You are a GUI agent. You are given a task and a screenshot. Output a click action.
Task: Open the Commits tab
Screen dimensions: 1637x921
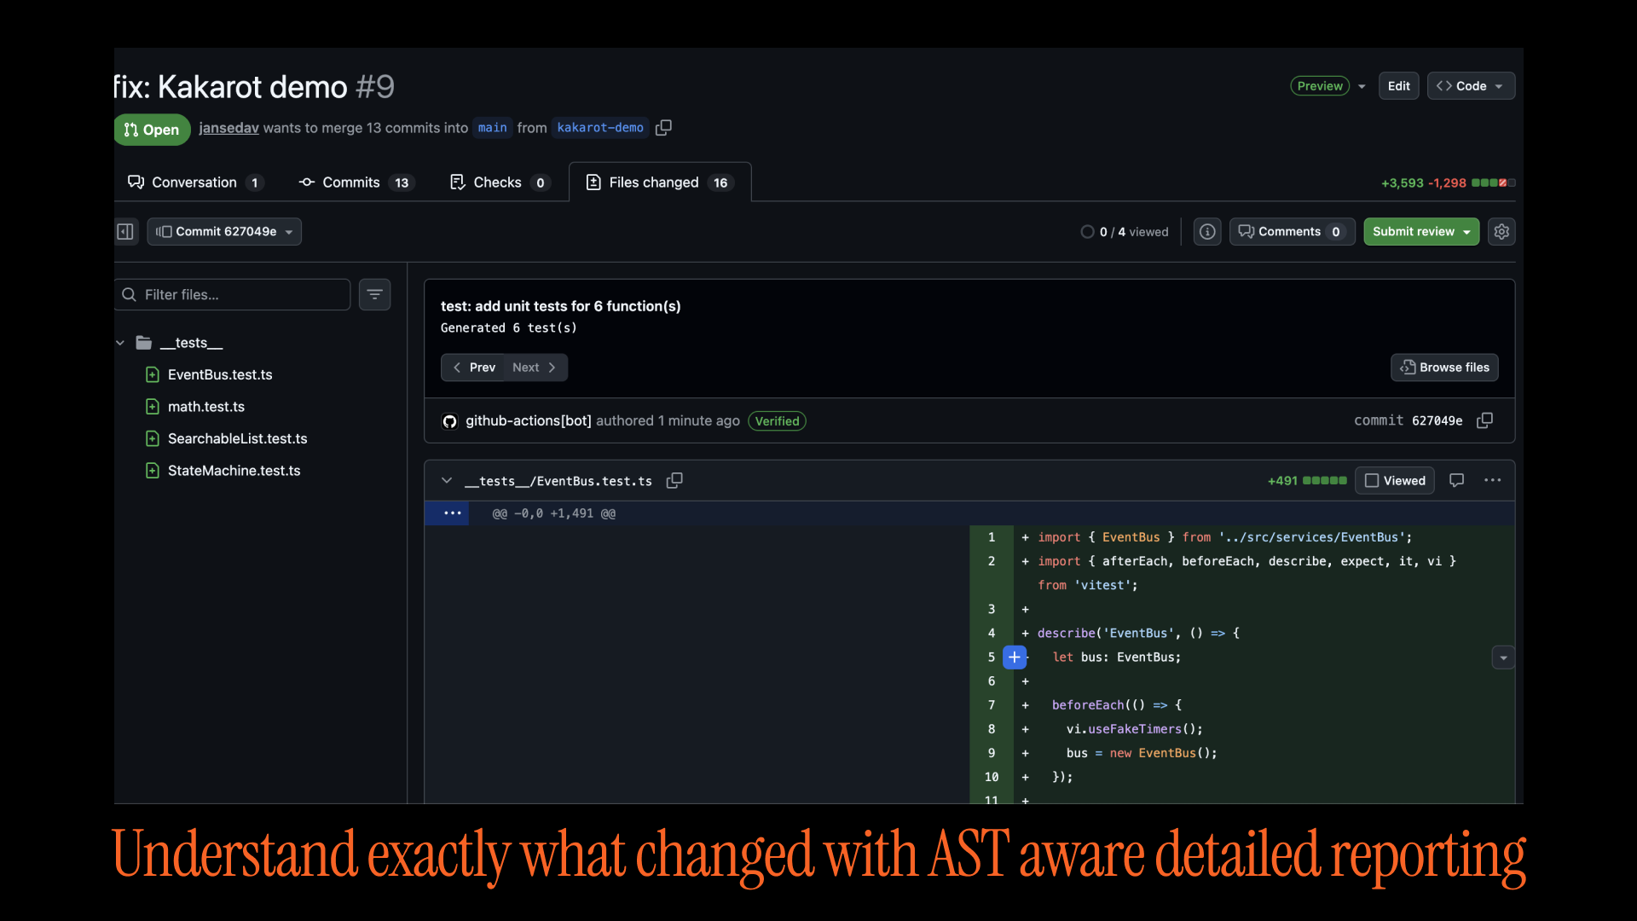352,182
